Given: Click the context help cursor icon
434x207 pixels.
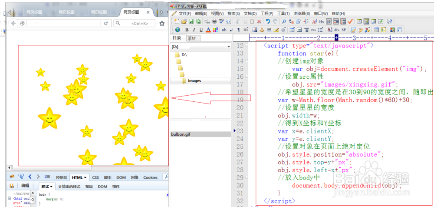Looking at the screenshot, I should [x=389, y=21].
